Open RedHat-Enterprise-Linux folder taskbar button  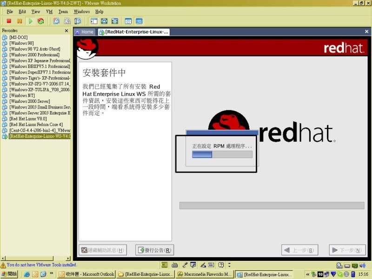146,274
